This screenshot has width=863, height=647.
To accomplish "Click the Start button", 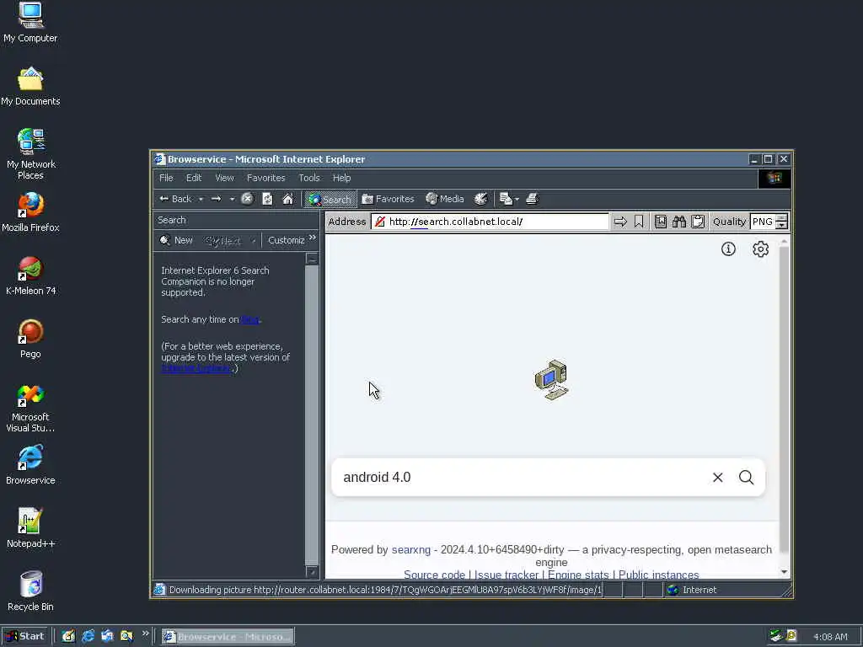I will point(25,637).
